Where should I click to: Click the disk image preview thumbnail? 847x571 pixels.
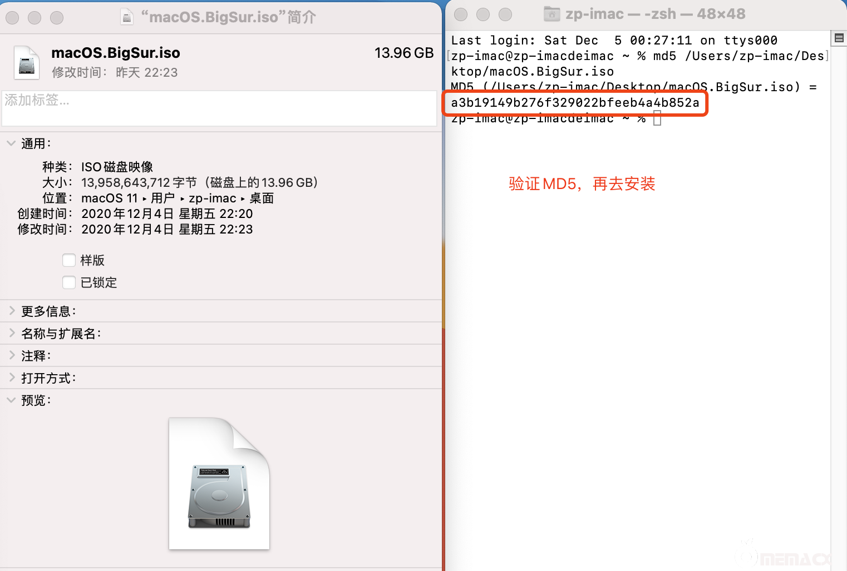click(x=219, y=484)
